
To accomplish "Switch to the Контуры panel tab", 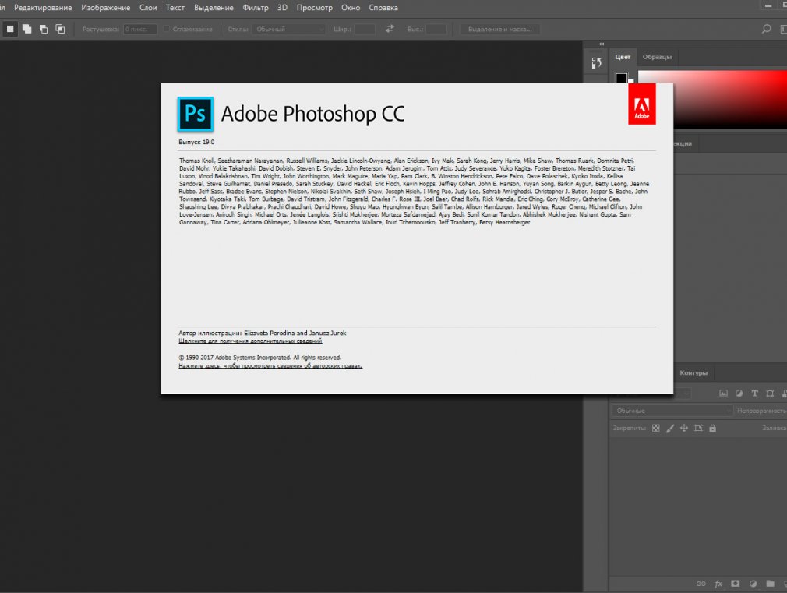I will [693, 372].
